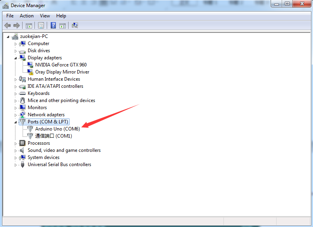Expand the Computer node
The image size is (313, 227).
15,44
